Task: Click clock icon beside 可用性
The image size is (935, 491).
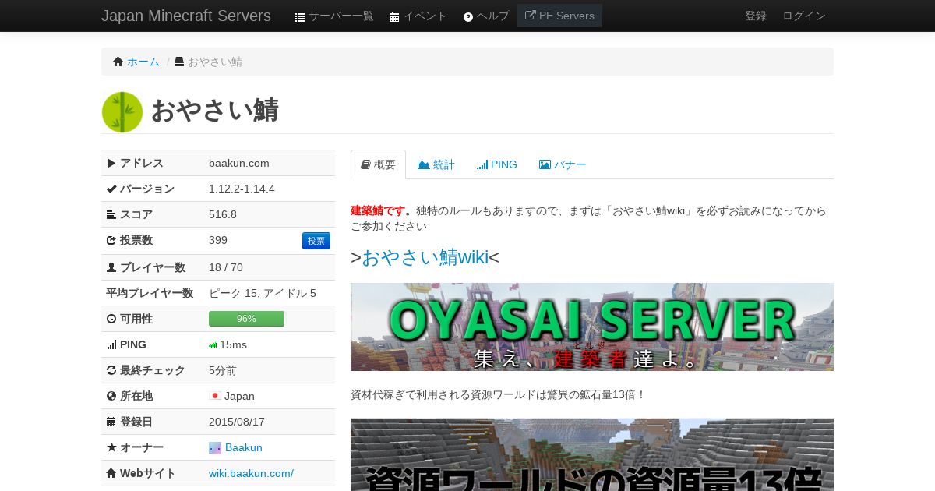Action: 111,319
